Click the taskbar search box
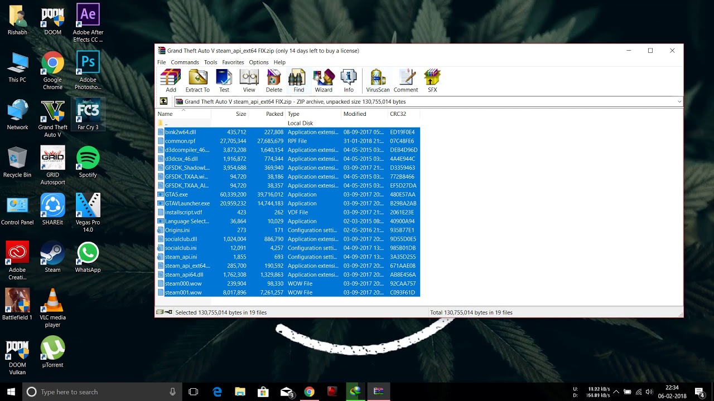714x401 pixels. (102, 392)
